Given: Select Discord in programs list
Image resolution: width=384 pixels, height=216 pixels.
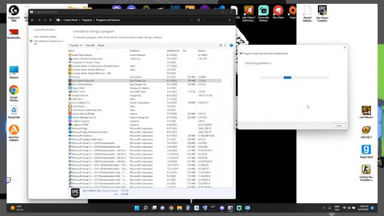Looking at the screenshot, I should pos(145,77).
